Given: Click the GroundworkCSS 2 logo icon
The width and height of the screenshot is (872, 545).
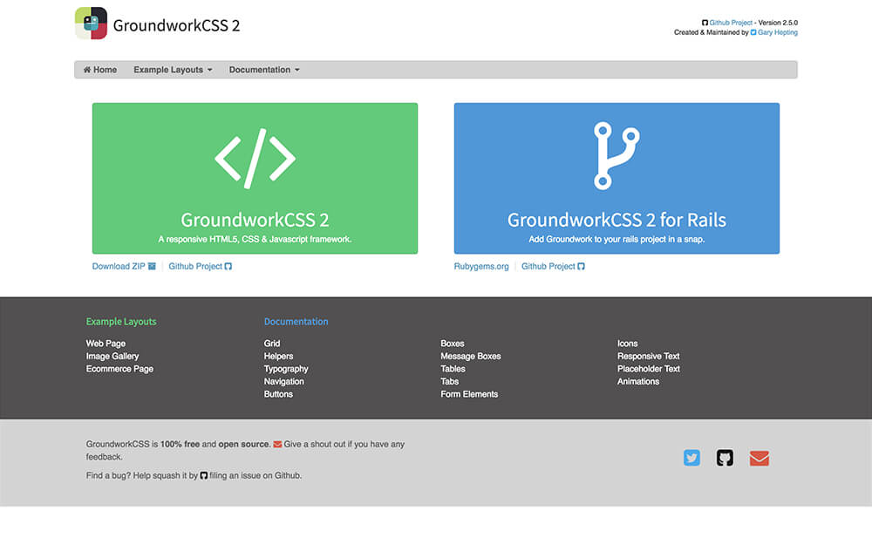Looking at the screenshot, I should [92, 24].
